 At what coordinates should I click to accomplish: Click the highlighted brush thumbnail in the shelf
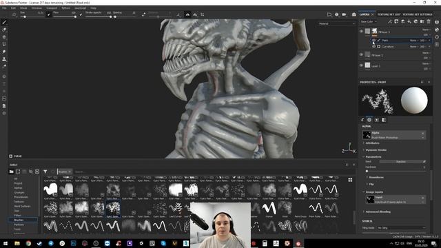113,208
